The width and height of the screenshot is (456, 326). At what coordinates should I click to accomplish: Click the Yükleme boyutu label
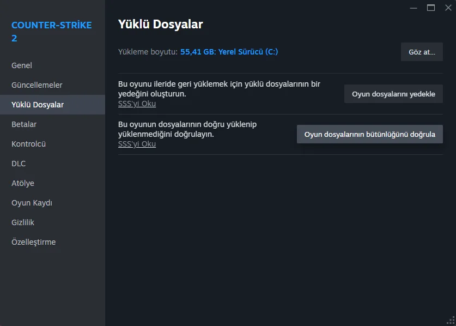click(148, 52)
